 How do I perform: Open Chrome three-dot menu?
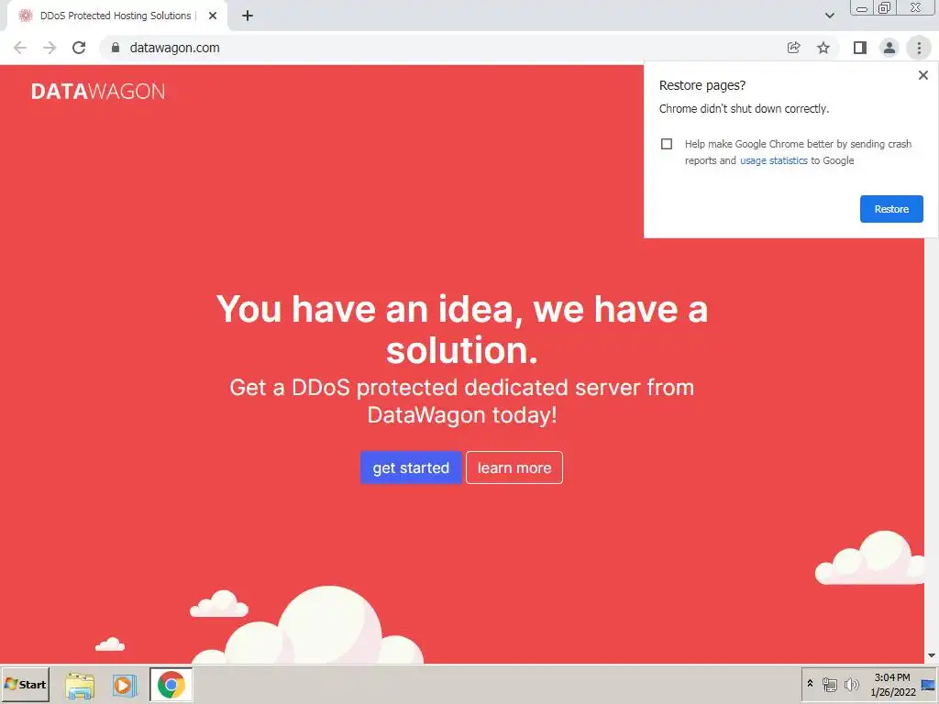coord(919,48)
